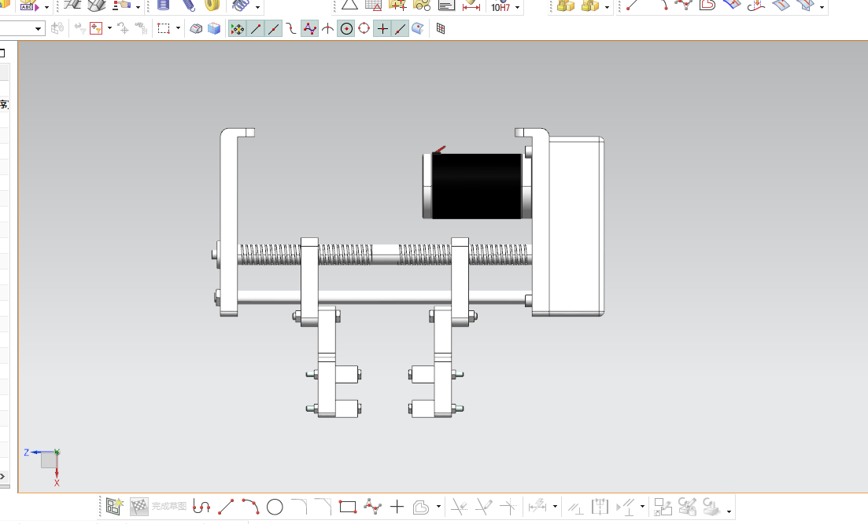Viewport: 868px width, 524px height.
Task: Toggle the Intersection snap option
Action: [x=327, y=29]
